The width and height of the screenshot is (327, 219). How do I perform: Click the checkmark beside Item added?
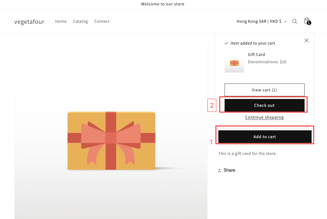click(226, 43)
